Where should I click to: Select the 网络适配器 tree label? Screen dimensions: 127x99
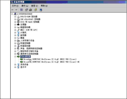[x=25, y=56]
